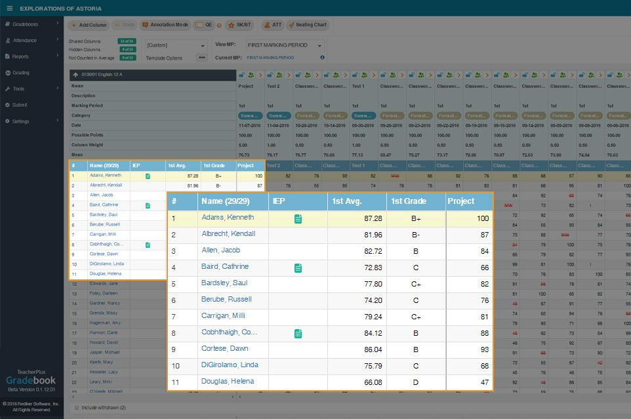
Task: Click group icon on Classwork column dated 09-14-2016
Action: pyautogui.click(x=535, y=75)
